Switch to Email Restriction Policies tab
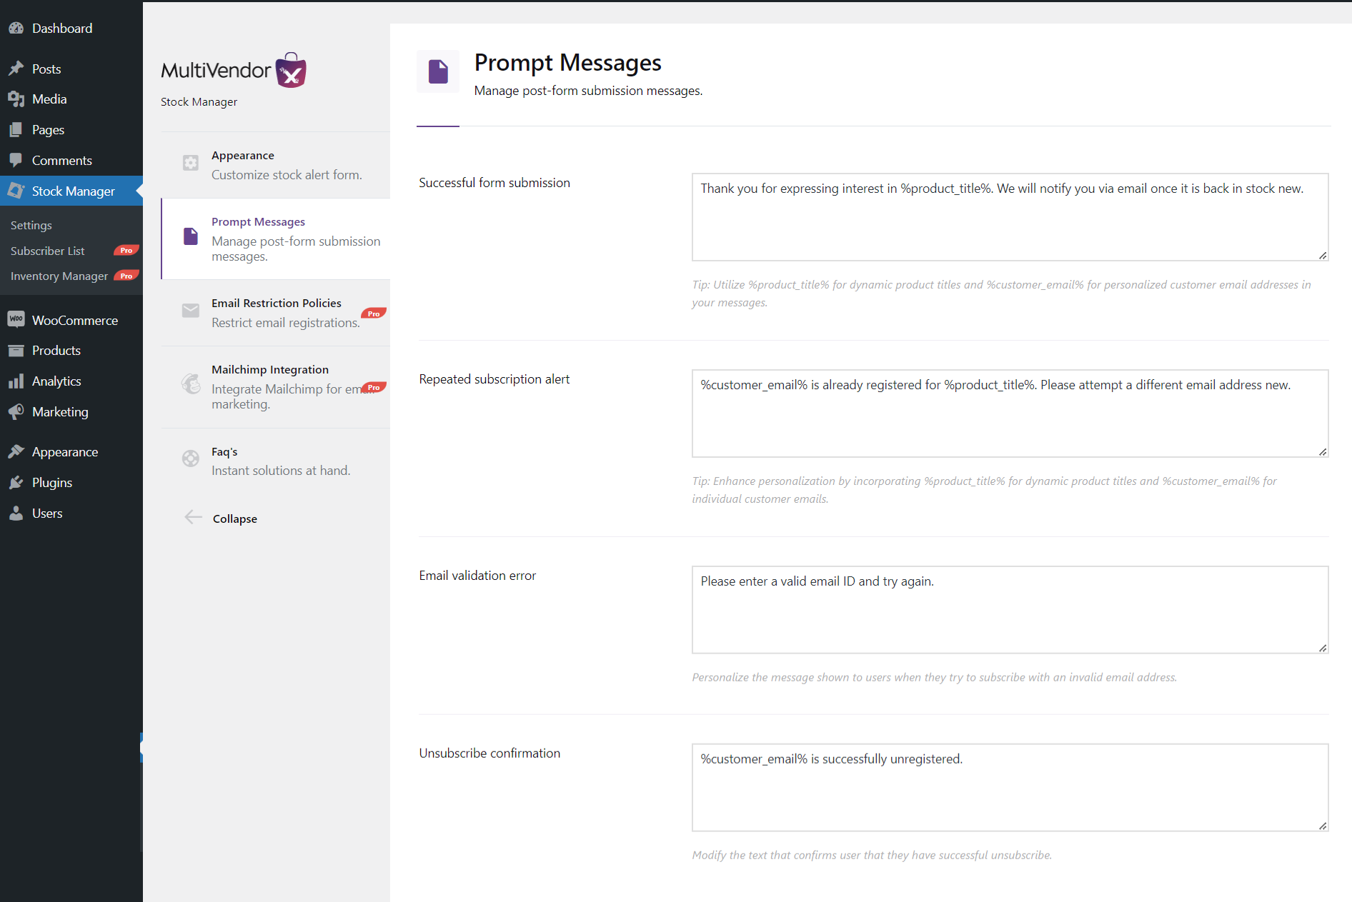Viewport: 1352px width, 902px height. tap(276, 312)
